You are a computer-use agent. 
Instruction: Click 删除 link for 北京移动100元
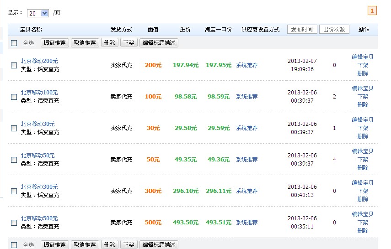363,105
